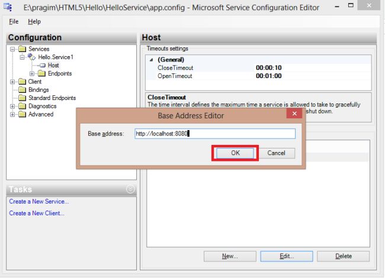This screenshot has width=385, height=278.
Task: Close the Base Address Editor dialog
Action: (x=294, y=114)
